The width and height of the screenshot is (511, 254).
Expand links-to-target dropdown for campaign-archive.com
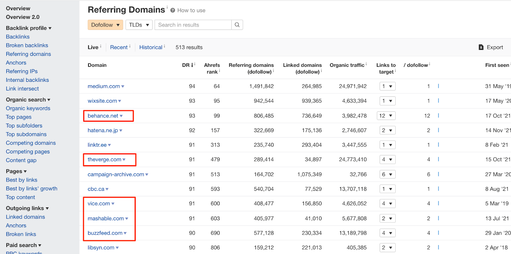pos(387,174)
